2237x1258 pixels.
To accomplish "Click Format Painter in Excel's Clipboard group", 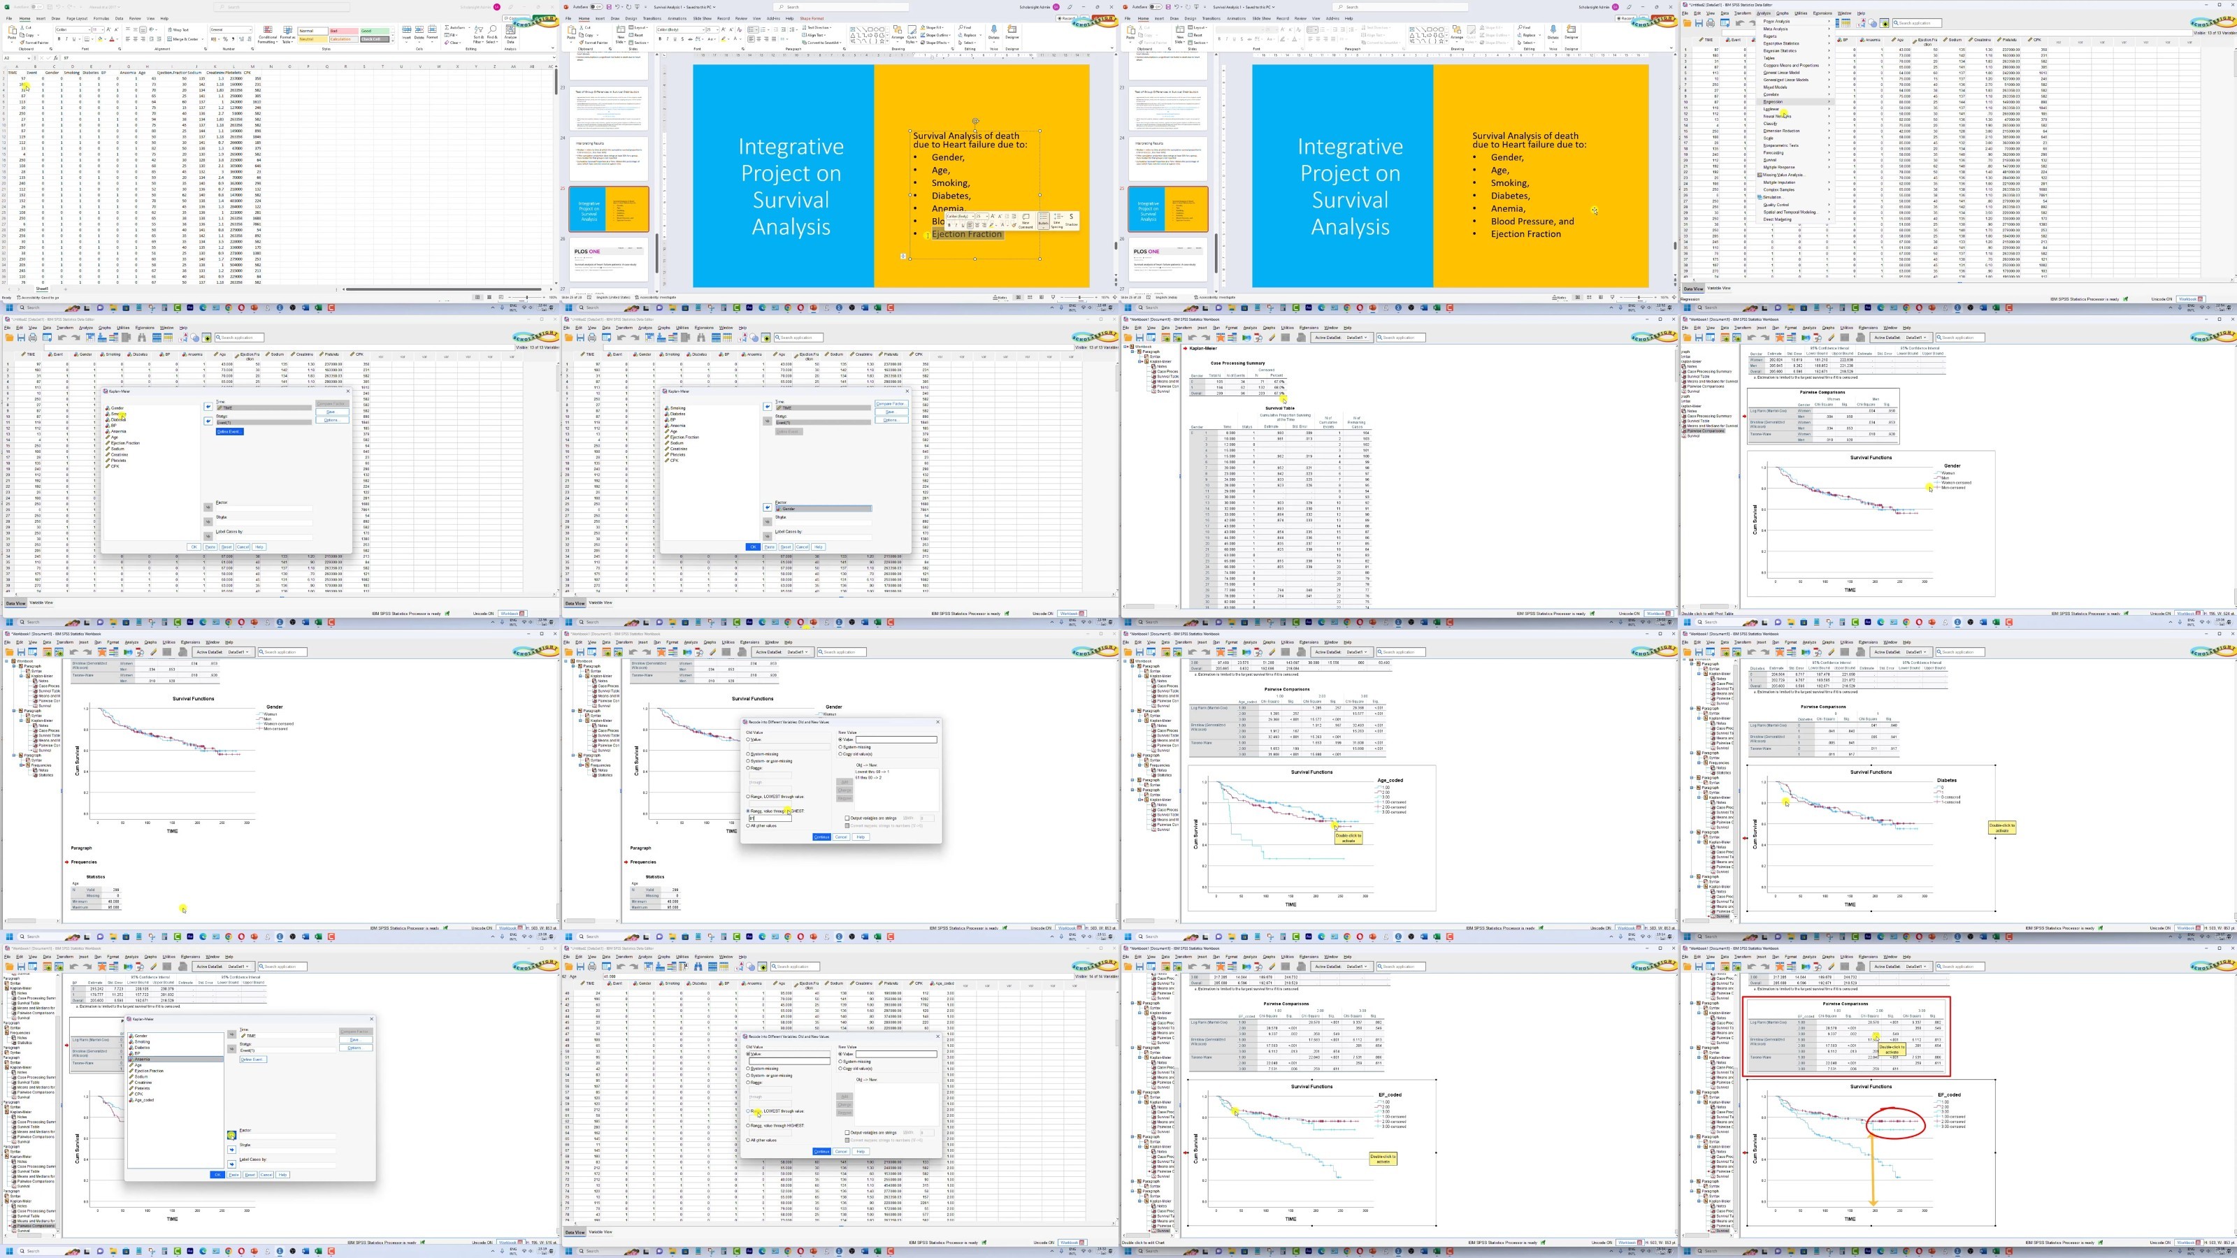I will 34,43.
